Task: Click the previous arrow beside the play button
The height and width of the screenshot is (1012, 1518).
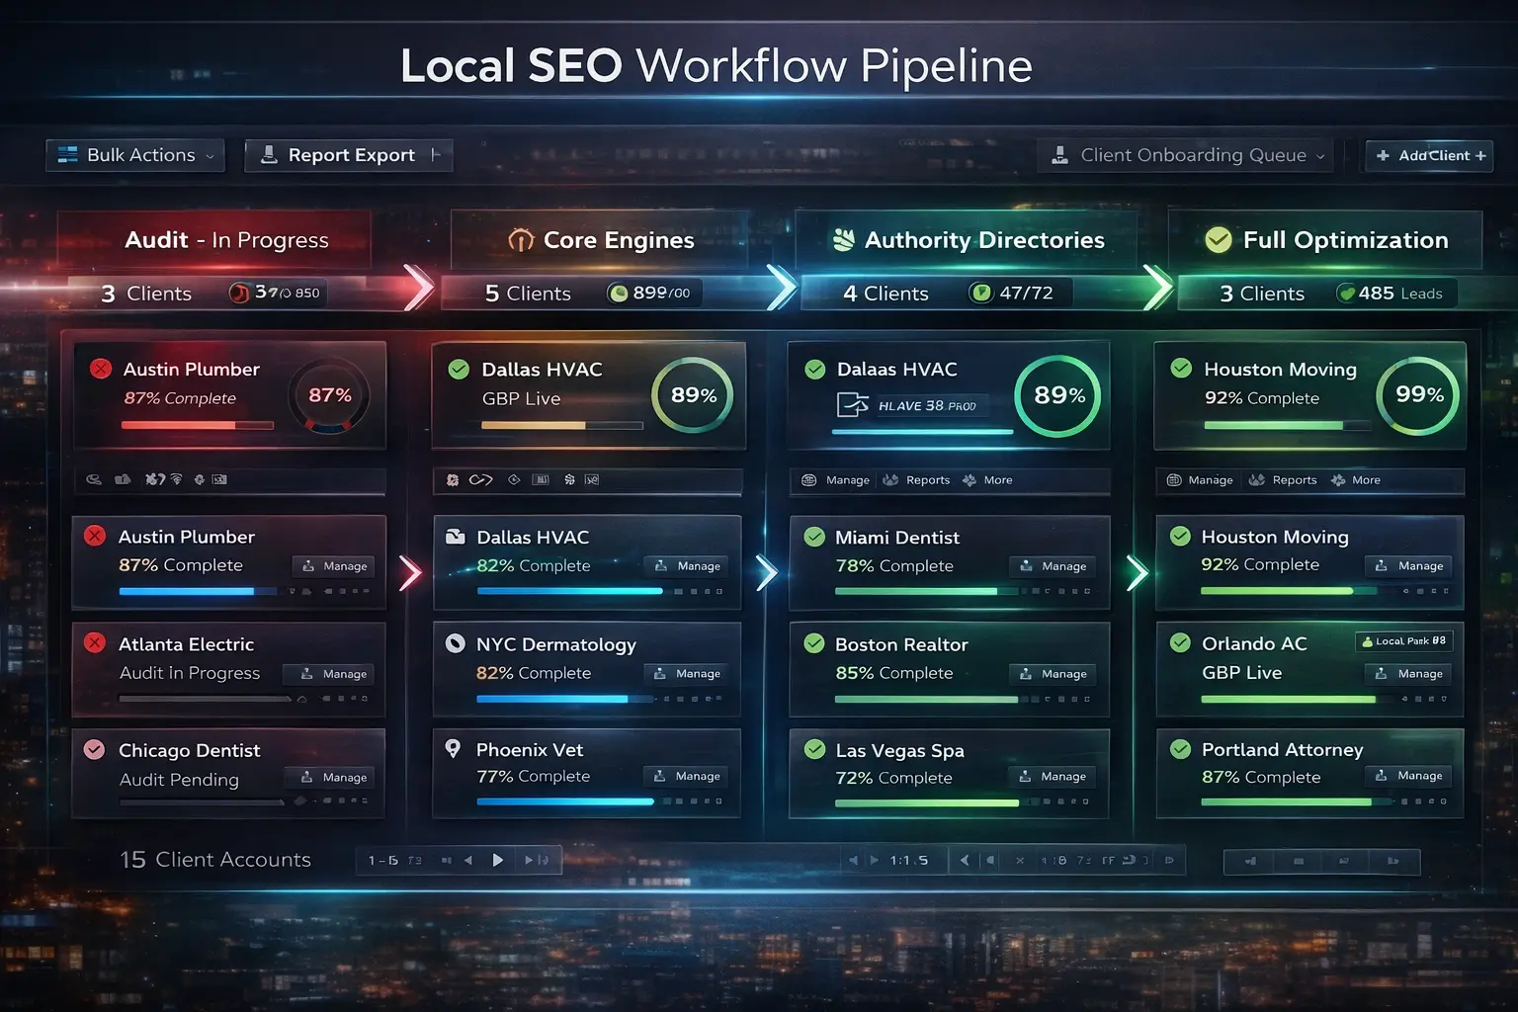Action: [468, 861]
